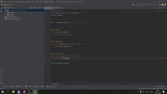Image resolution: width=167 pixels, height=94 pixels.
Task: Click Project vertical tab on left stripe
Action: 1,10
